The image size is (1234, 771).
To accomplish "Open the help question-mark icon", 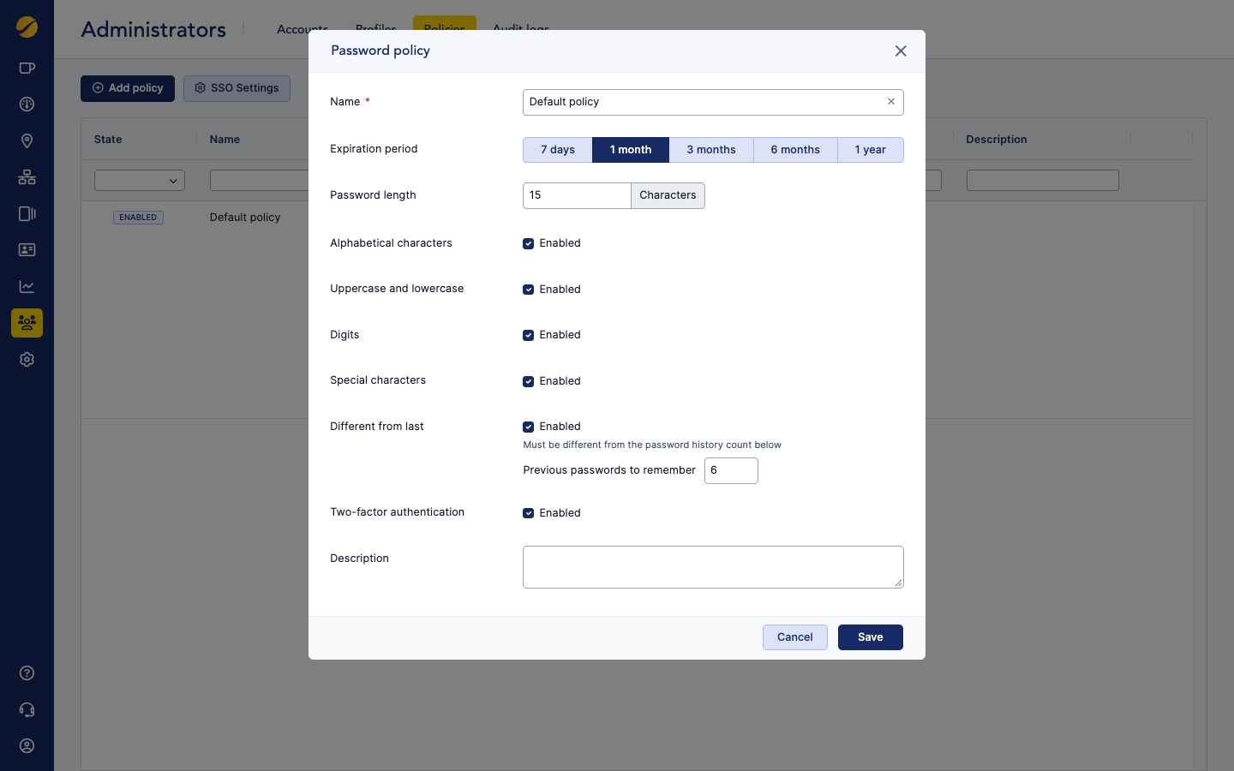I will point(27,673).
